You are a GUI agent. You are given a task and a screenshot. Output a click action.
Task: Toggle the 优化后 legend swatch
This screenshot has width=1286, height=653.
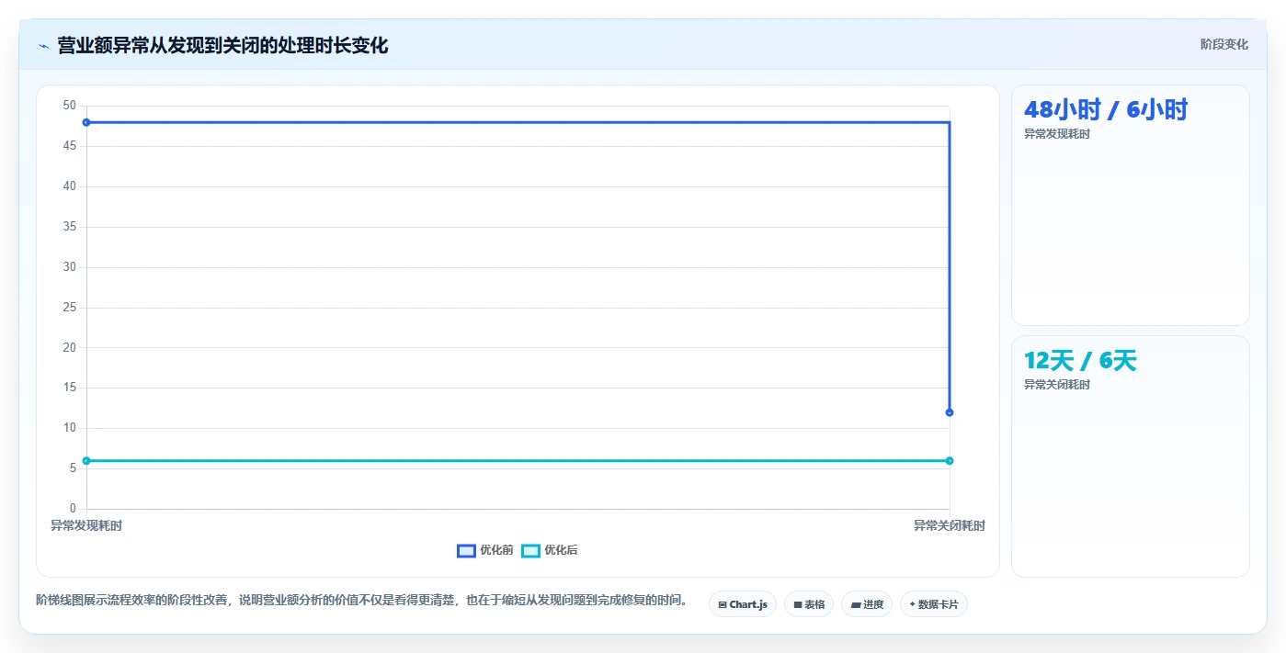click(x=530, y=550)
